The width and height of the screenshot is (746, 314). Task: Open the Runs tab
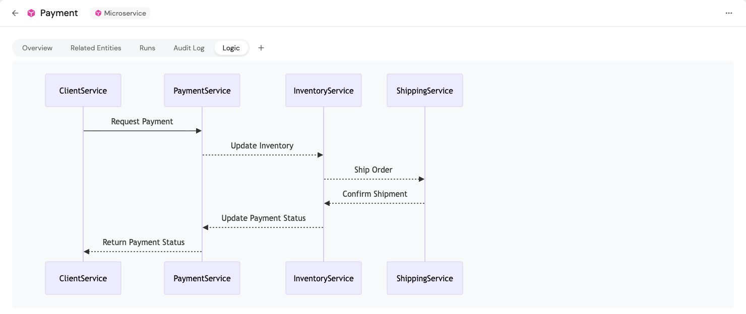click(147, 48)
